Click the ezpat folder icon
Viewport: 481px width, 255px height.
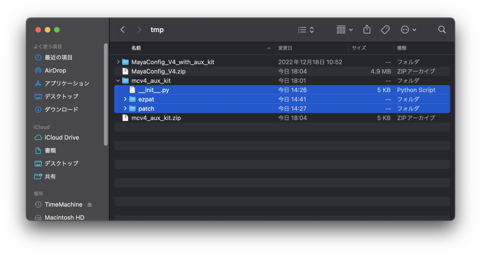point(132,99)
